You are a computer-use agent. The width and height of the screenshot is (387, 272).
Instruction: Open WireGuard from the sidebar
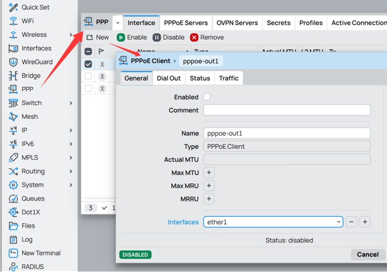tap(36, 62)
